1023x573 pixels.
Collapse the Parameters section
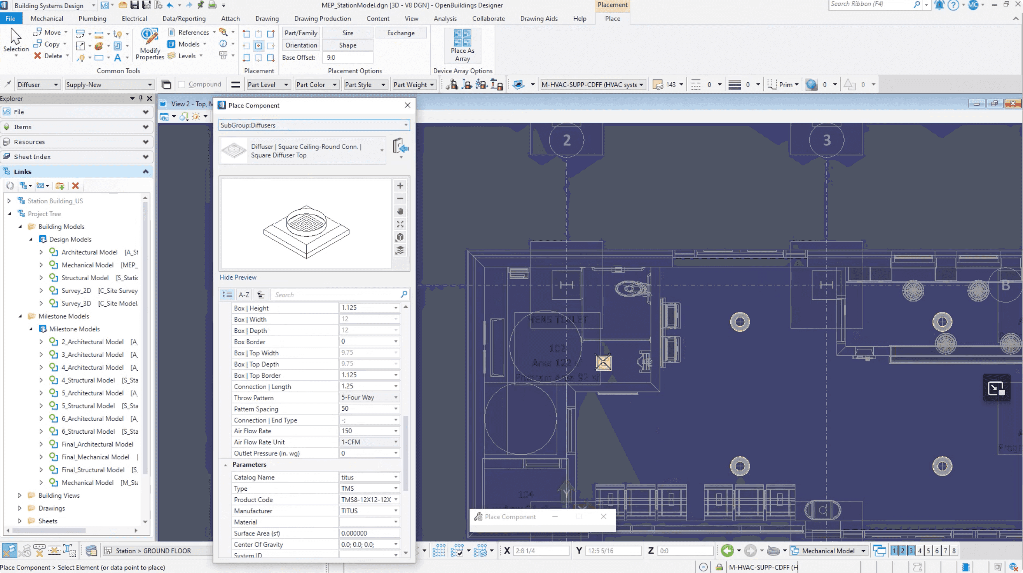pos(225,464)
